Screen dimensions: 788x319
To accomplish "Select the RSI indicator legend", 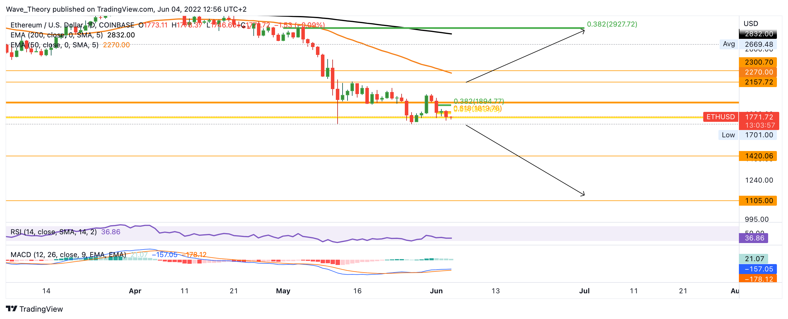I will pyautogui.click(x=53, y=232).
